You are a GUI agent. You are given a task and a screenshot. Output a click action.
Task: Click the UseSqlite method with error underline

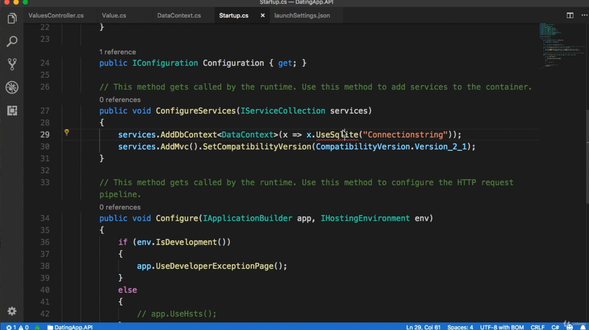click(x=337, y=135)
